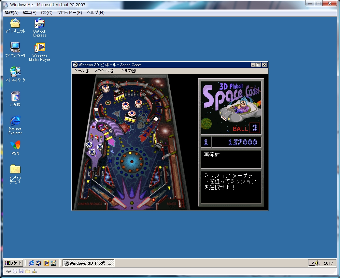Click the IME input mode A tray icon
340x278 pixels.
[312, 263]
